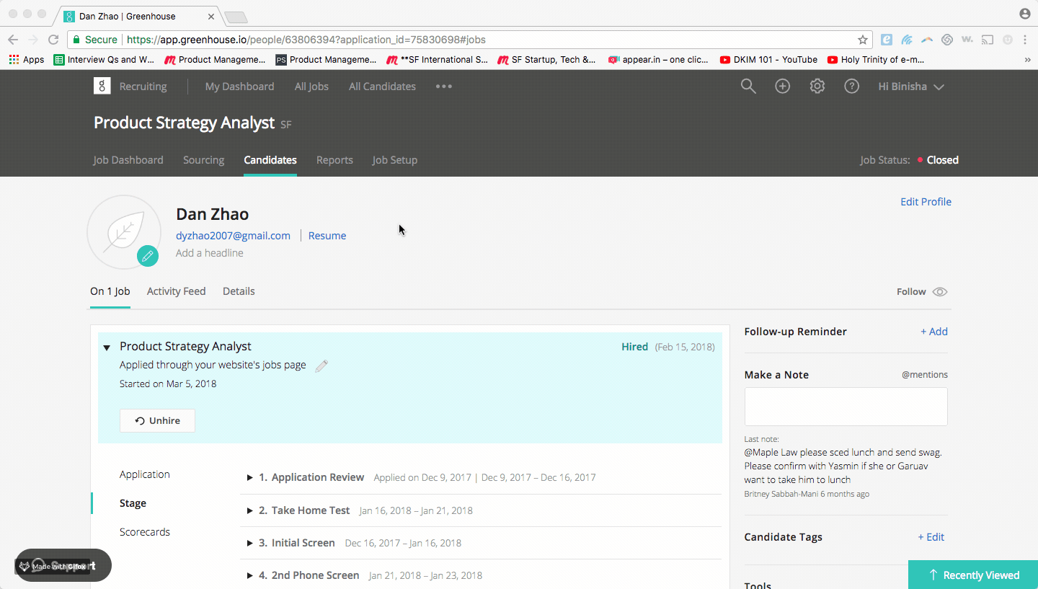Image resolution: width=1038 pixels, height=589 pixels.
Task: Select Stage in side navigation
Action: (133, 503)
